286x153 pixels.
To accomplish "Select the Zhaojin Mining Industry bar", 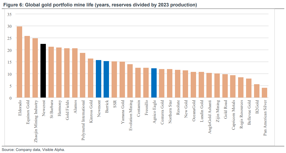I will coord(35,68).
